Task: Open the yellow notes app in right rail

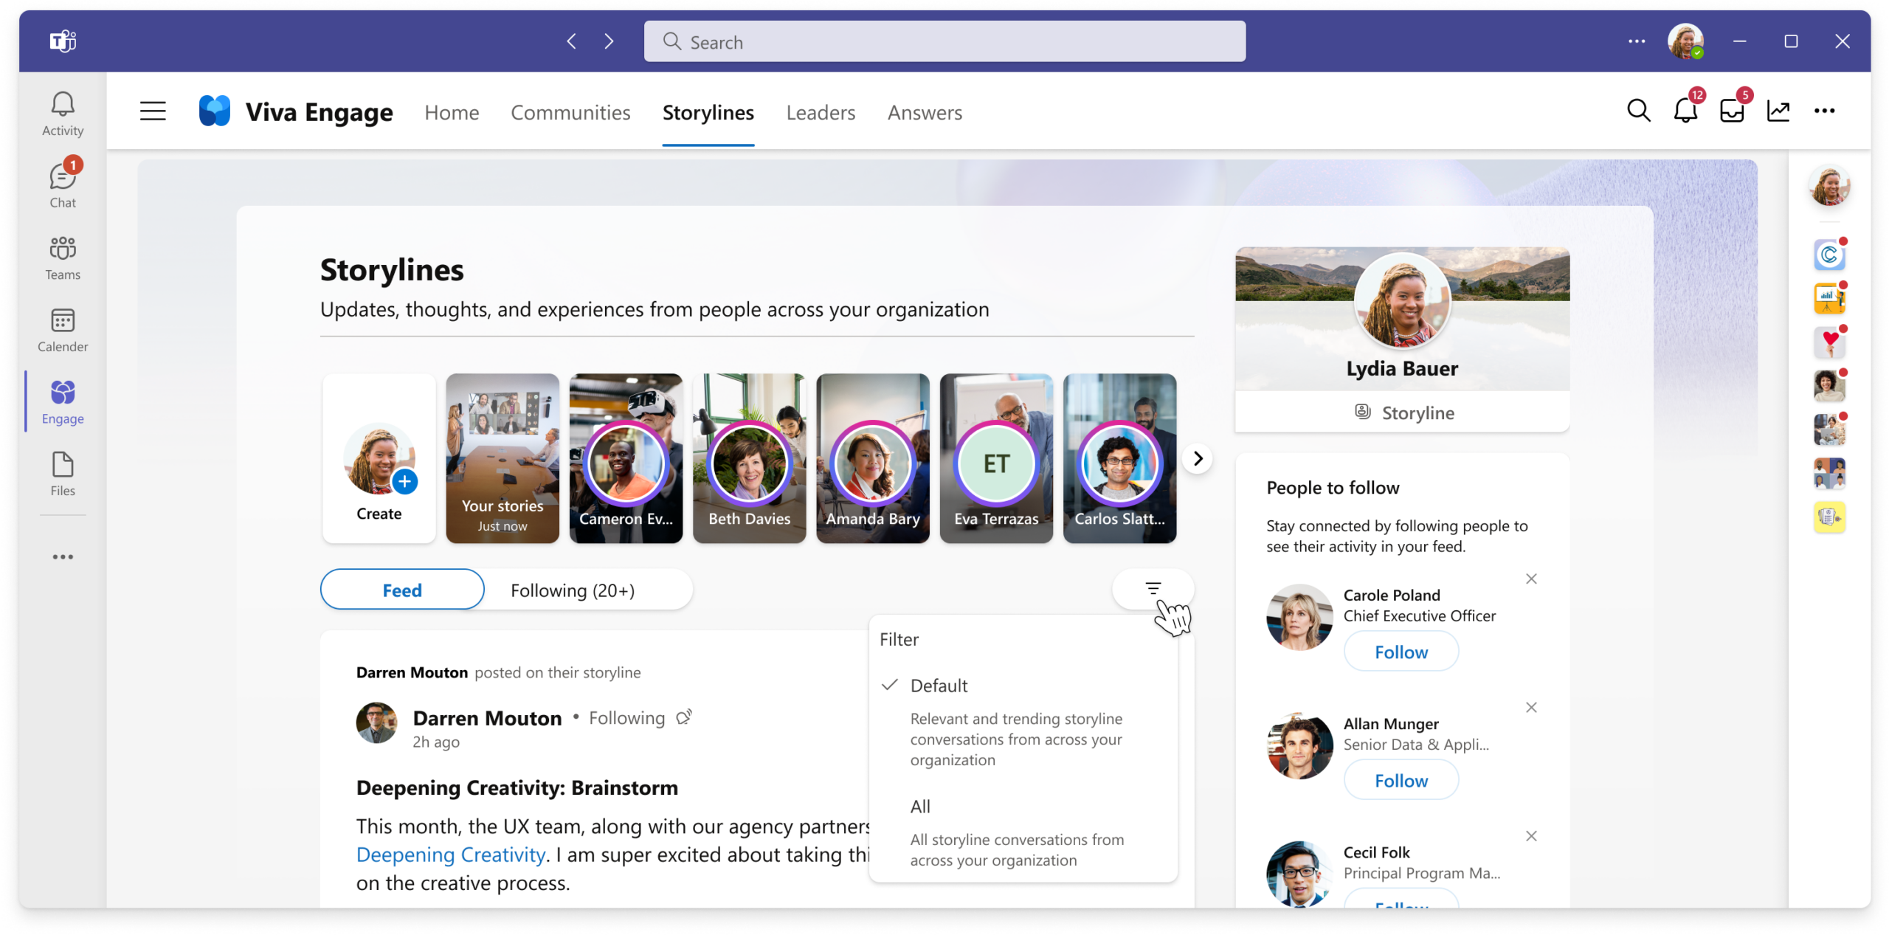Action: click(x=1829, y=517)
